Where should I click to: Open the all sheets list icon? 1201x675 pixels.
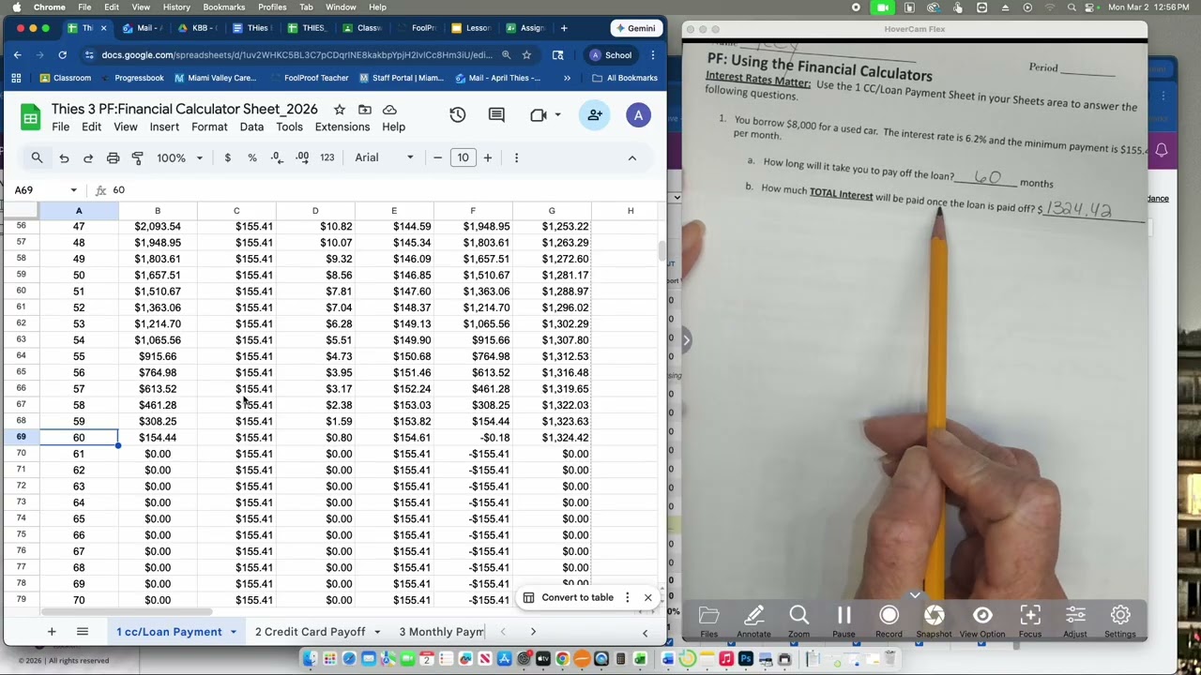coord(82,632)
